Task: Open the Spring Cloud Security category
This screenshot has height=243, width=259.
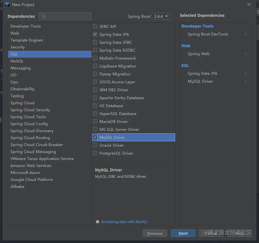Action: click(30, 110)
